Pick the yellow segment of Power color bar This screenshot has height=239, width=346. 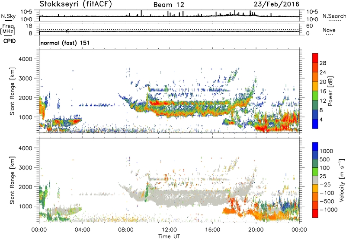(316, 88)
